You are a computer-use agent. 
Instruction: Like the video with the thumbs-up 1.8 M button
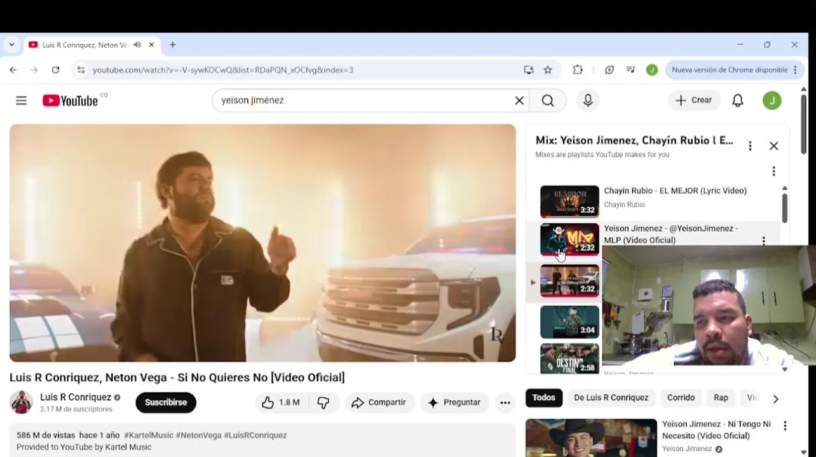pyautogui.click(x=280, y=402)
